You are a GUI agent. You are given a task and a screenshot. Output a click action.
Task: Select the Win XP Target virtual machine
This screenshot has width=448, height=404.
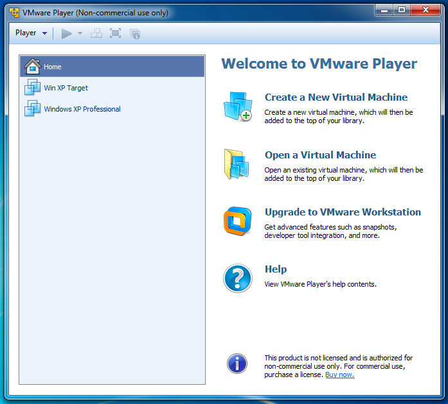[66, 88]
